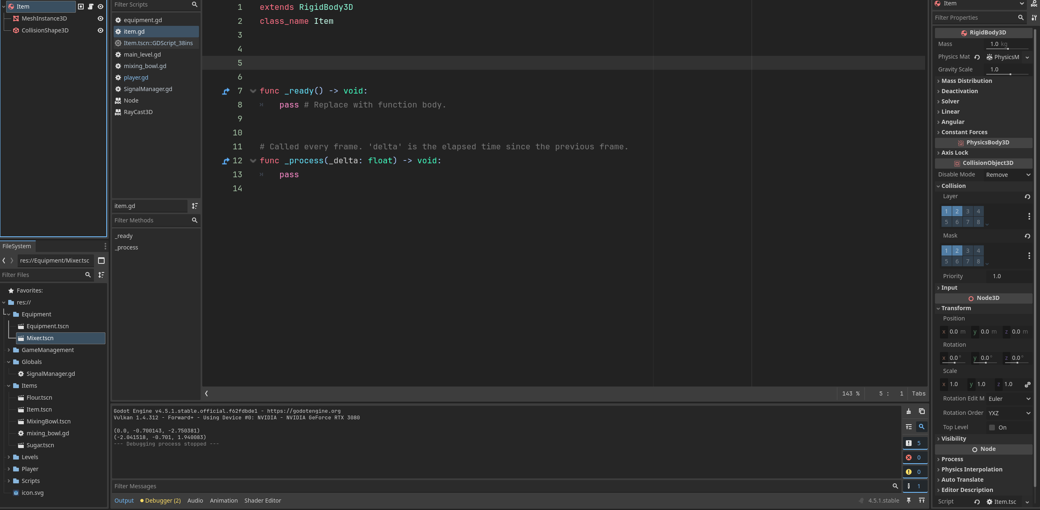Click the Gravity Scale slider field
Screen dimensions: 1040x510
coord(1008,69)
